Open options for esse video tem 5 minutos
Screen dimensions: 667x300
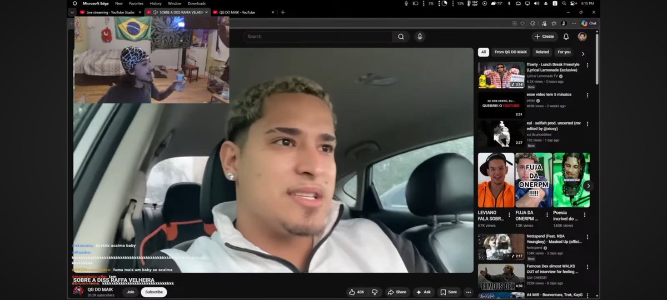(588, 95)
